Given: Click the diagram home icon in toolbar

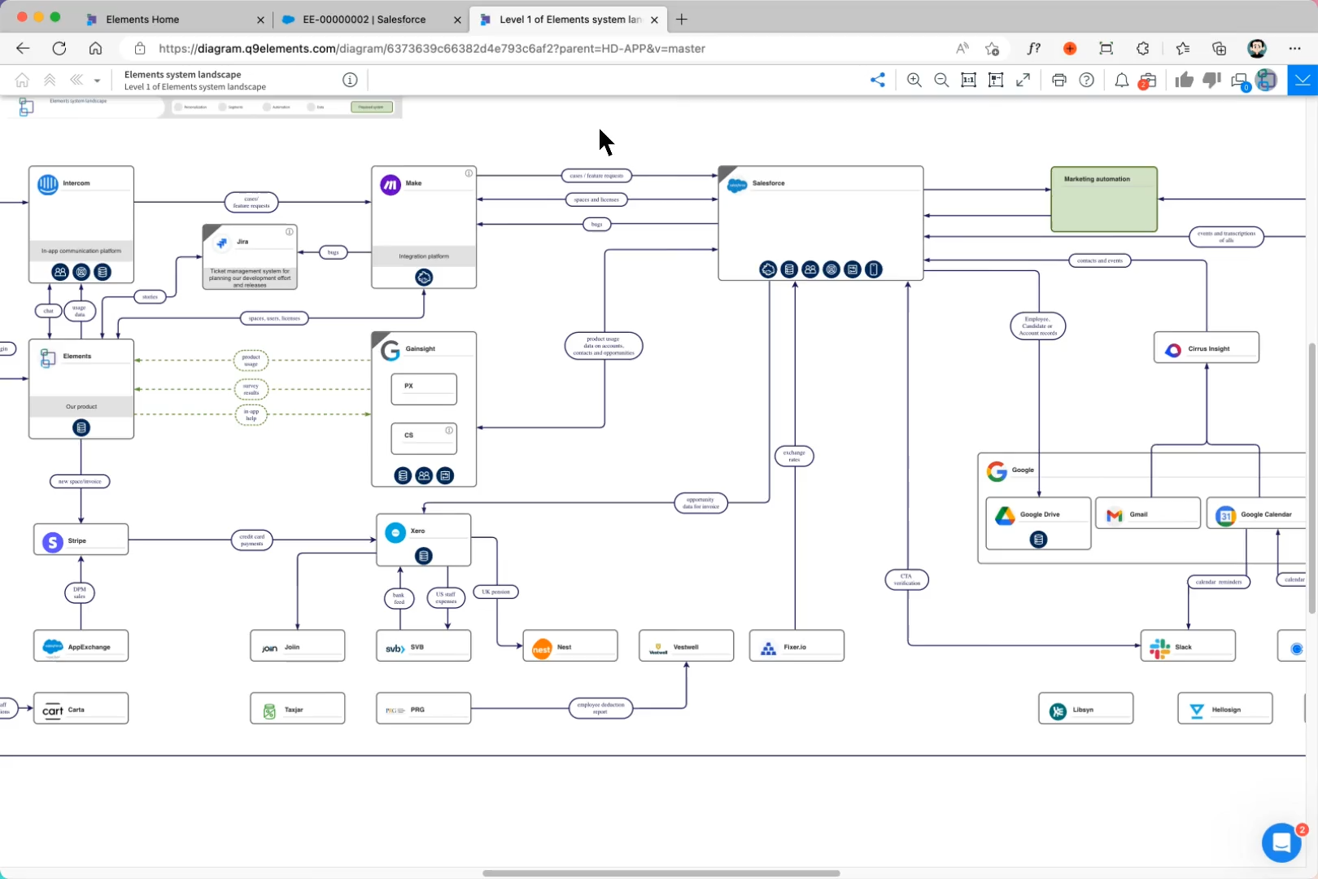Looking at the screenshot, I should click(23, 80).
